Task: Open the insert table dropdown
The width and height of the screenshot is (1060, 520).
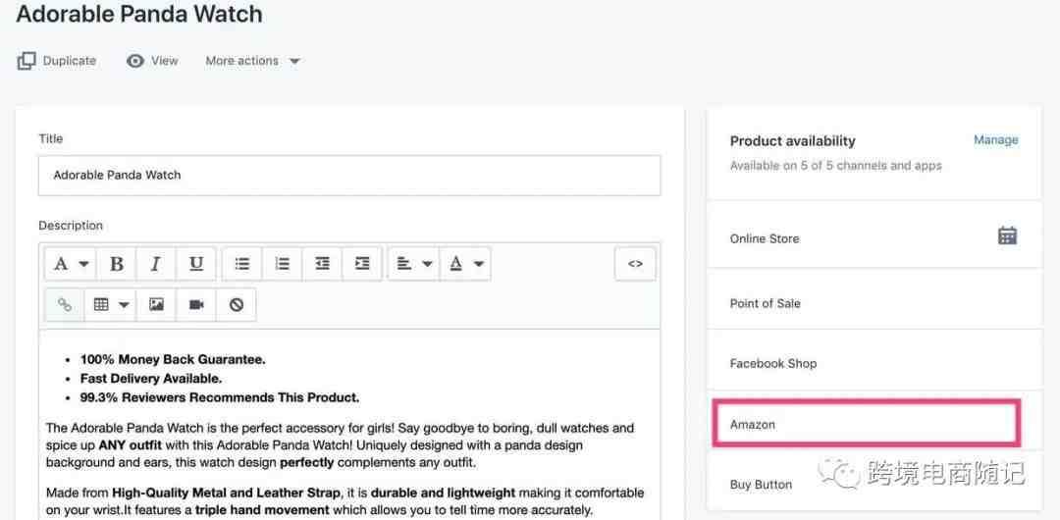Action: click(111, 305)
